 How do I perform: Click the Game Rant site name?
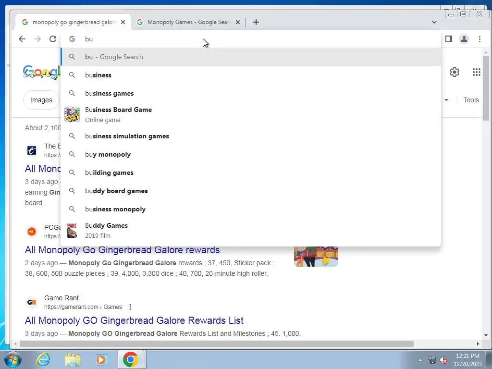(61, 298)
